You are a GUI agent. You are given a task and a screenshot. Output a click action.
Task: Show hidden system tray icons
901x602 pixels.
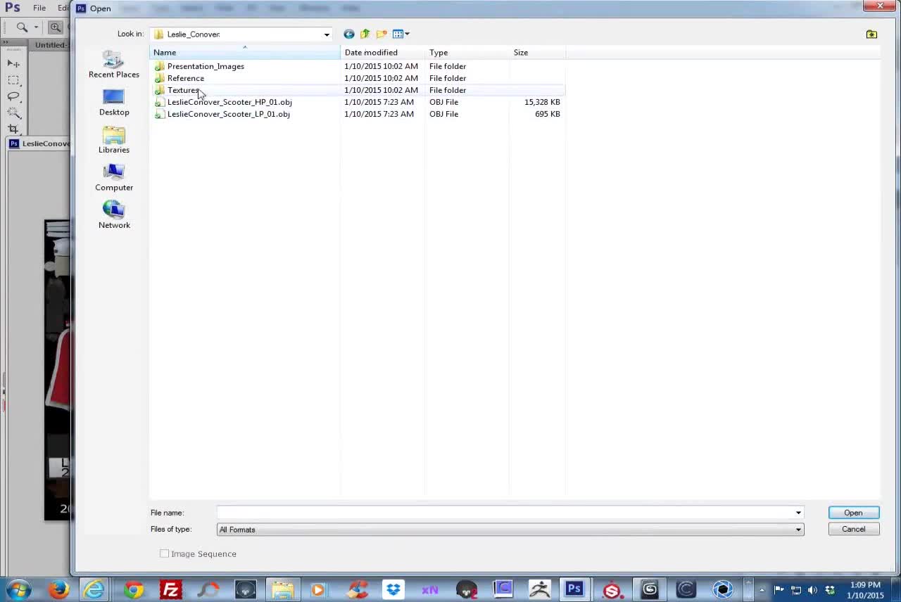tap(762, 590)
